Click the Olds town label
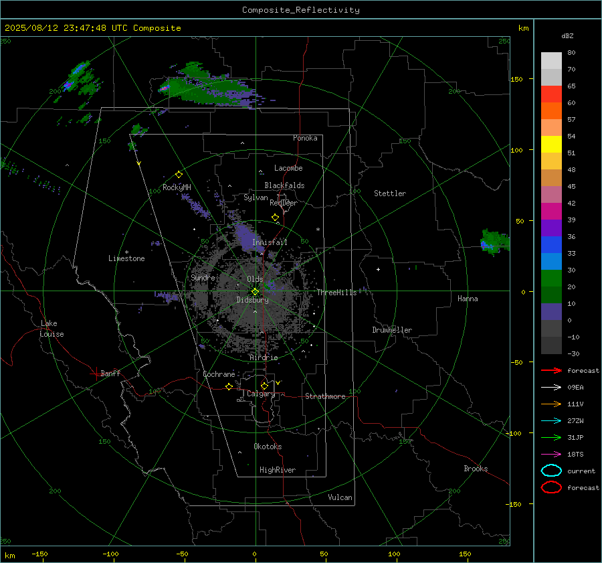The image size is (602, 563). tap(255, 279)
